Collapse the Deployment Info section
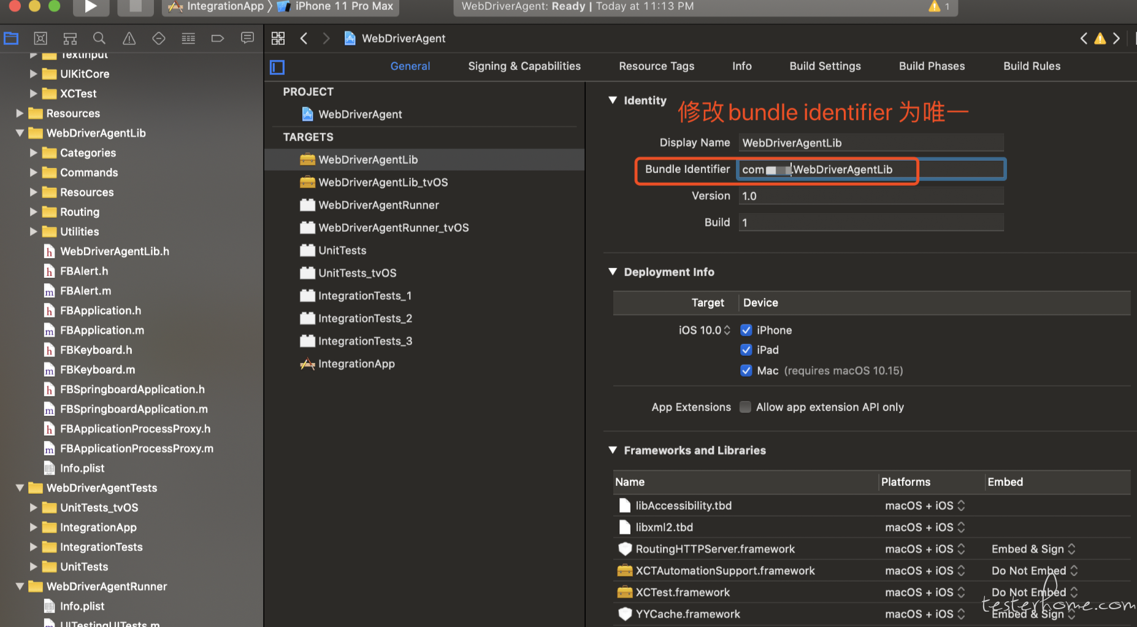Viewport: 1137px width, 627px height. coord(613,272)
